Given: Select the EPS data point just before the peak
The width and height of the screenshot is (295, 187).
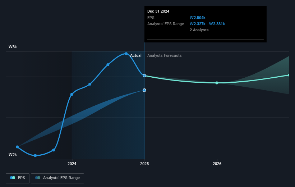Looking at the screenshot, I should coord(108,65).
